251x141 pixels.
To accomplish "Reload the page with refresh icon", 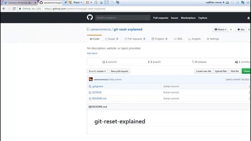I will (14, 9).
